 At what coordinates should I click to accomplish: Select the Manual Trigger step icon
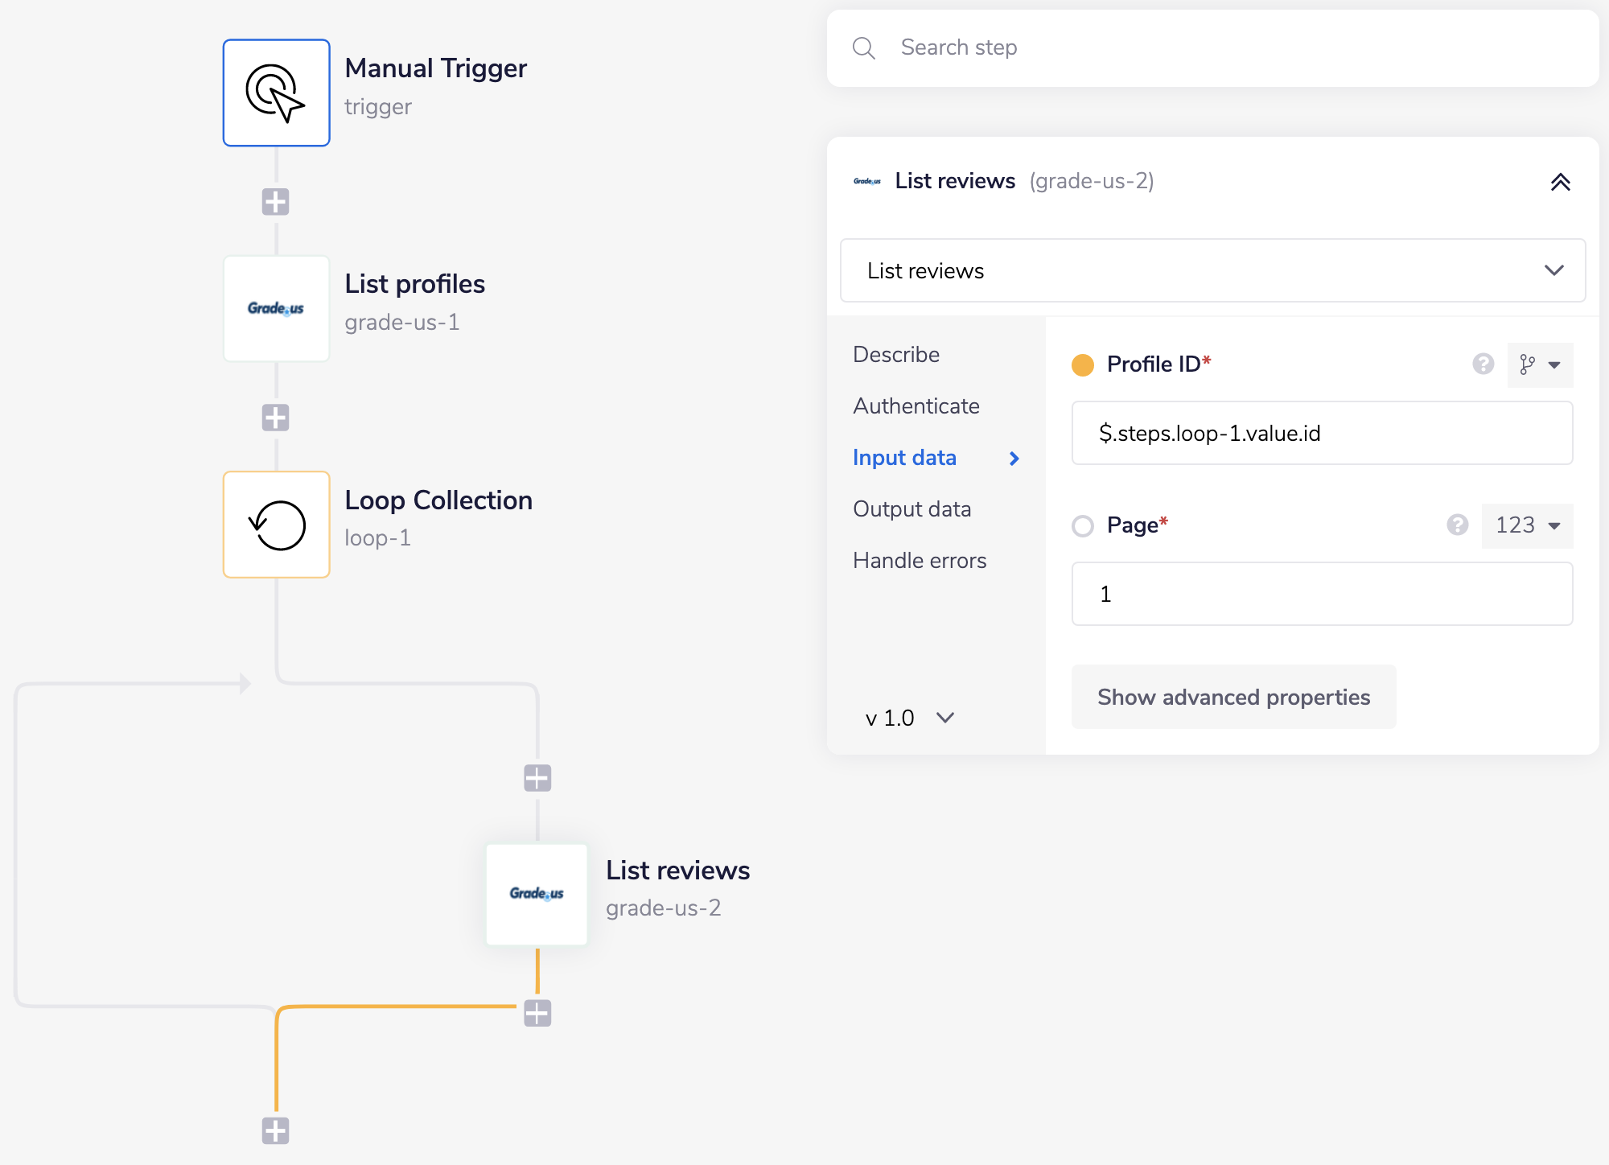click(276, 93)
